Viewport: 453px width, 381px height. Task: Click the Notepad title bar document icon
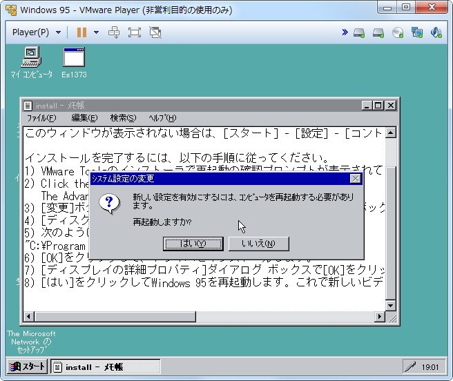(28, 106)
